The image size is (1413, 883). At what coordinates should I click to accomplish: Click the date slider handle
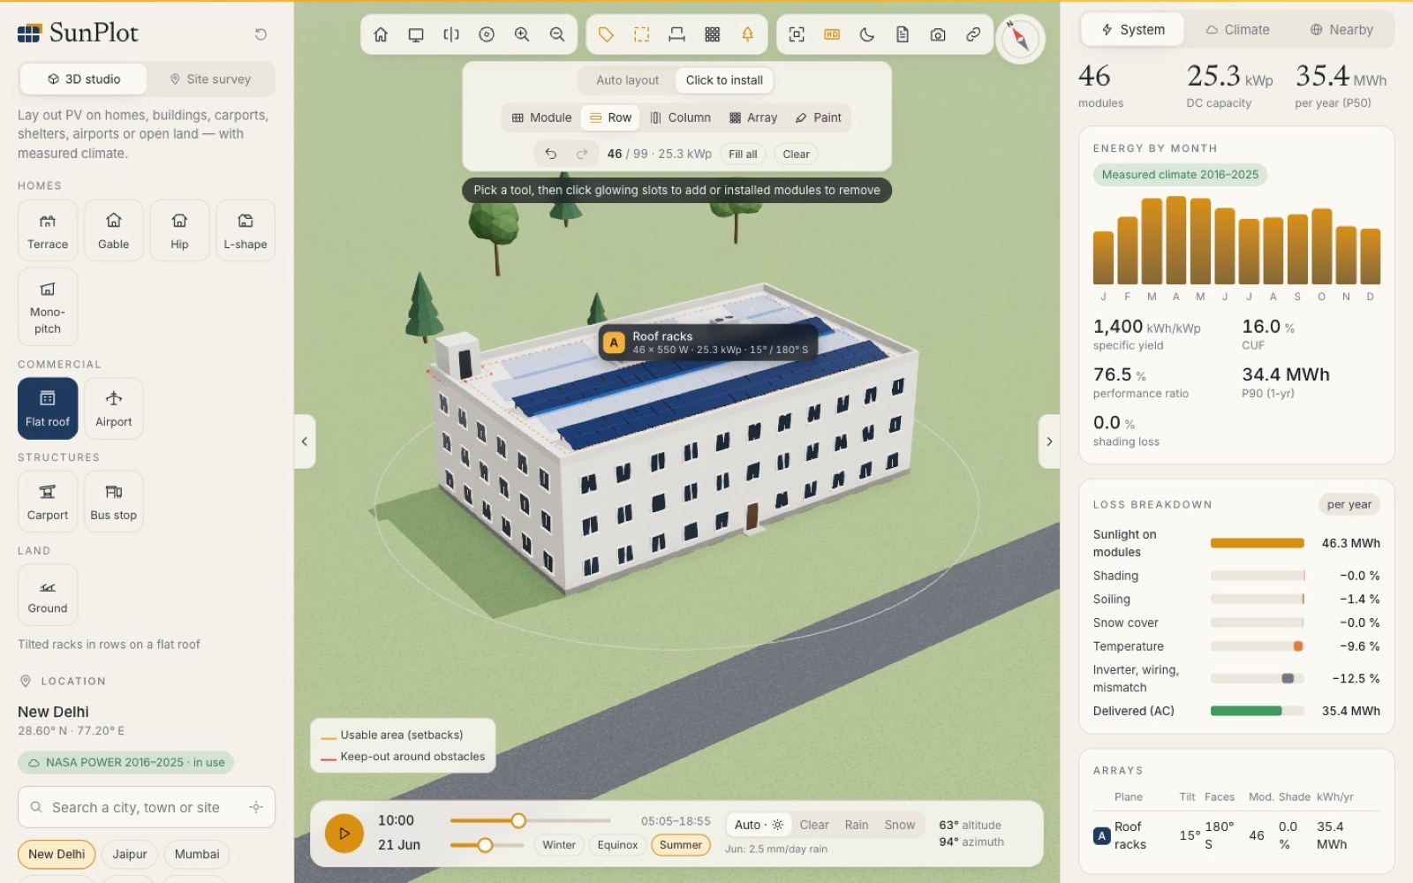(485, 845)
